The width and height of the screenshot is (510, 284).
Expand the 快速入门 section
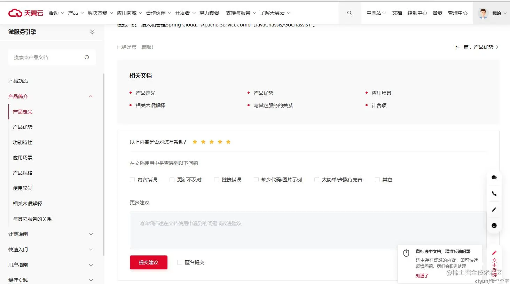pyautogui.click(x=52, y=250)
